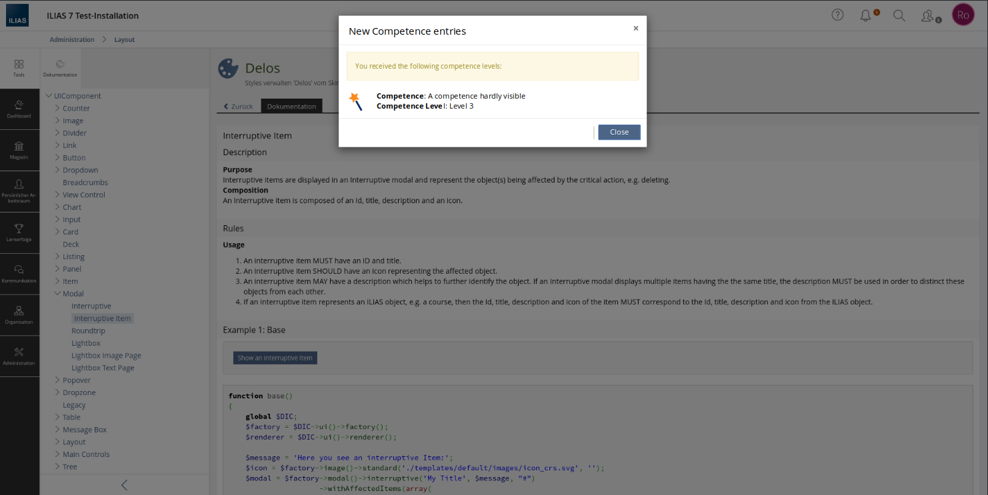Expand the Popover tree node

[x=58, y=380]
